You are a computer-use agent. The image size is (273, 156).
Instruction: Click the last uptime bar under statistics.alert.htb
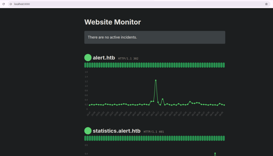[x=224, y=138]
